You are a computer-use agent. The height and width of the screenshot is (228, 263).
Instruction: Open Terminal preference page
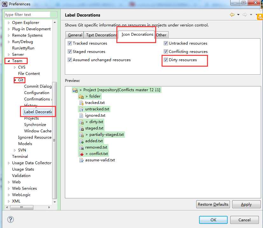[x=20, y=156]
